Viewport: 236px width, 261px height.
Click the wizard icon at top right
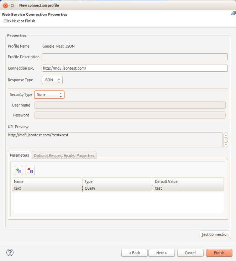(x=233, y=14)
